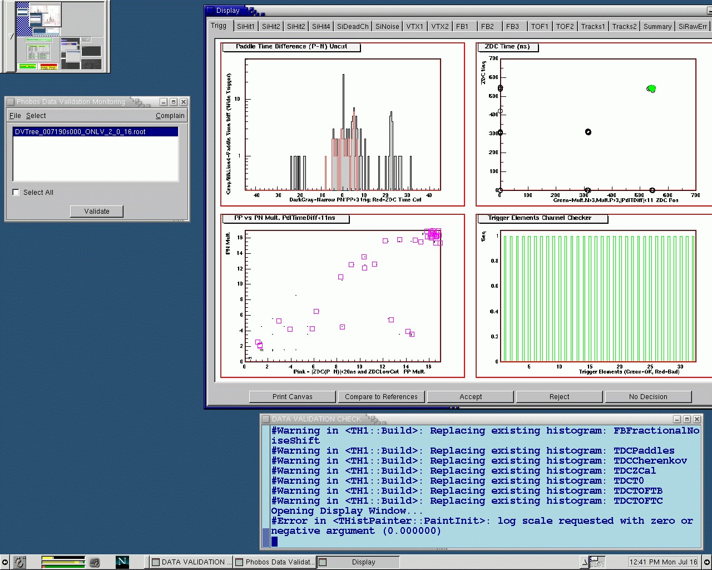Activate the DATA VALIDATION taskbar button
Image resolution: width=712 pixels, height=570 pixels.
[190, 562]
